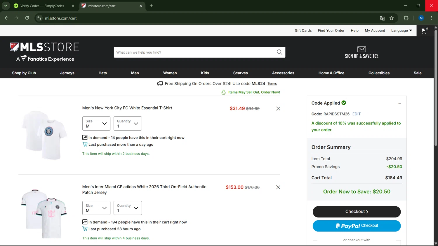Open the Find Your Order link
This screenshot has height=246, width=438.
point(331,30)
